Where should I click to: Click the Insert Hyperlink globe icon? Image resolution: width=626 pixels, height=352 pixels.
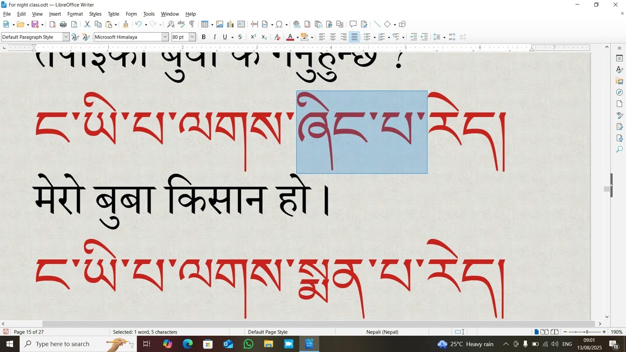point(296,24)
